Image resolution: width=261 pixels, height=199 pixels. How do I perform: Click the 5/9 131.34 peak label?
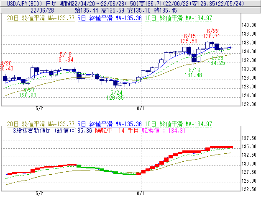pyautogui.click(x=64, y=57)
